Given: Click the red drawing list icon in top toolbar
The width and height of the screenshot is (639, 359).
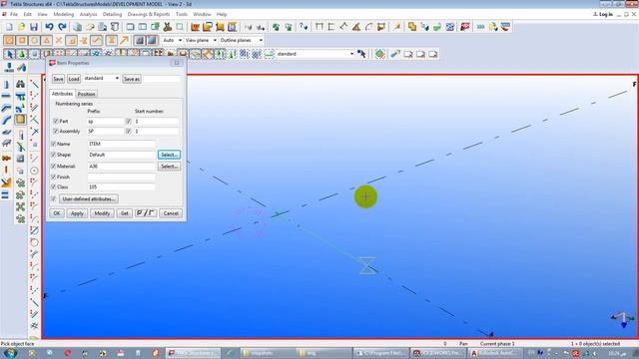Looking at the screenshot, I should pyautogui.click(x=465, y=27).
